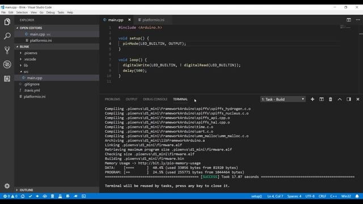Open the File menu

click(x=3, y=12)
